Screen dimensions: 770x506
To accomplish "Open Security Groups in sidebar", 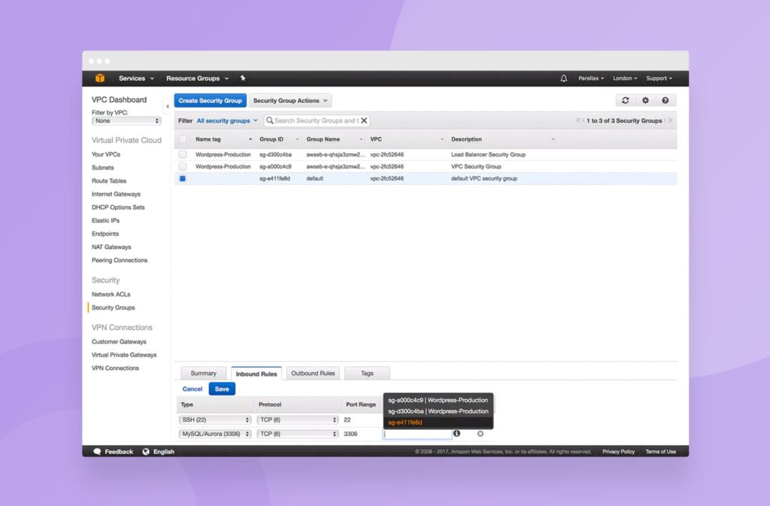I will (x=114, y=308).
